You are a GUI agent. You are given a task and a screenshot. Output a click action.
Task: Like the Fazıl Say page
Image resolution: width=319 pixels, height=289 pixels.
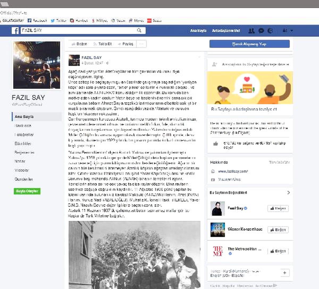pyautogui.click(x=278, y=209)
